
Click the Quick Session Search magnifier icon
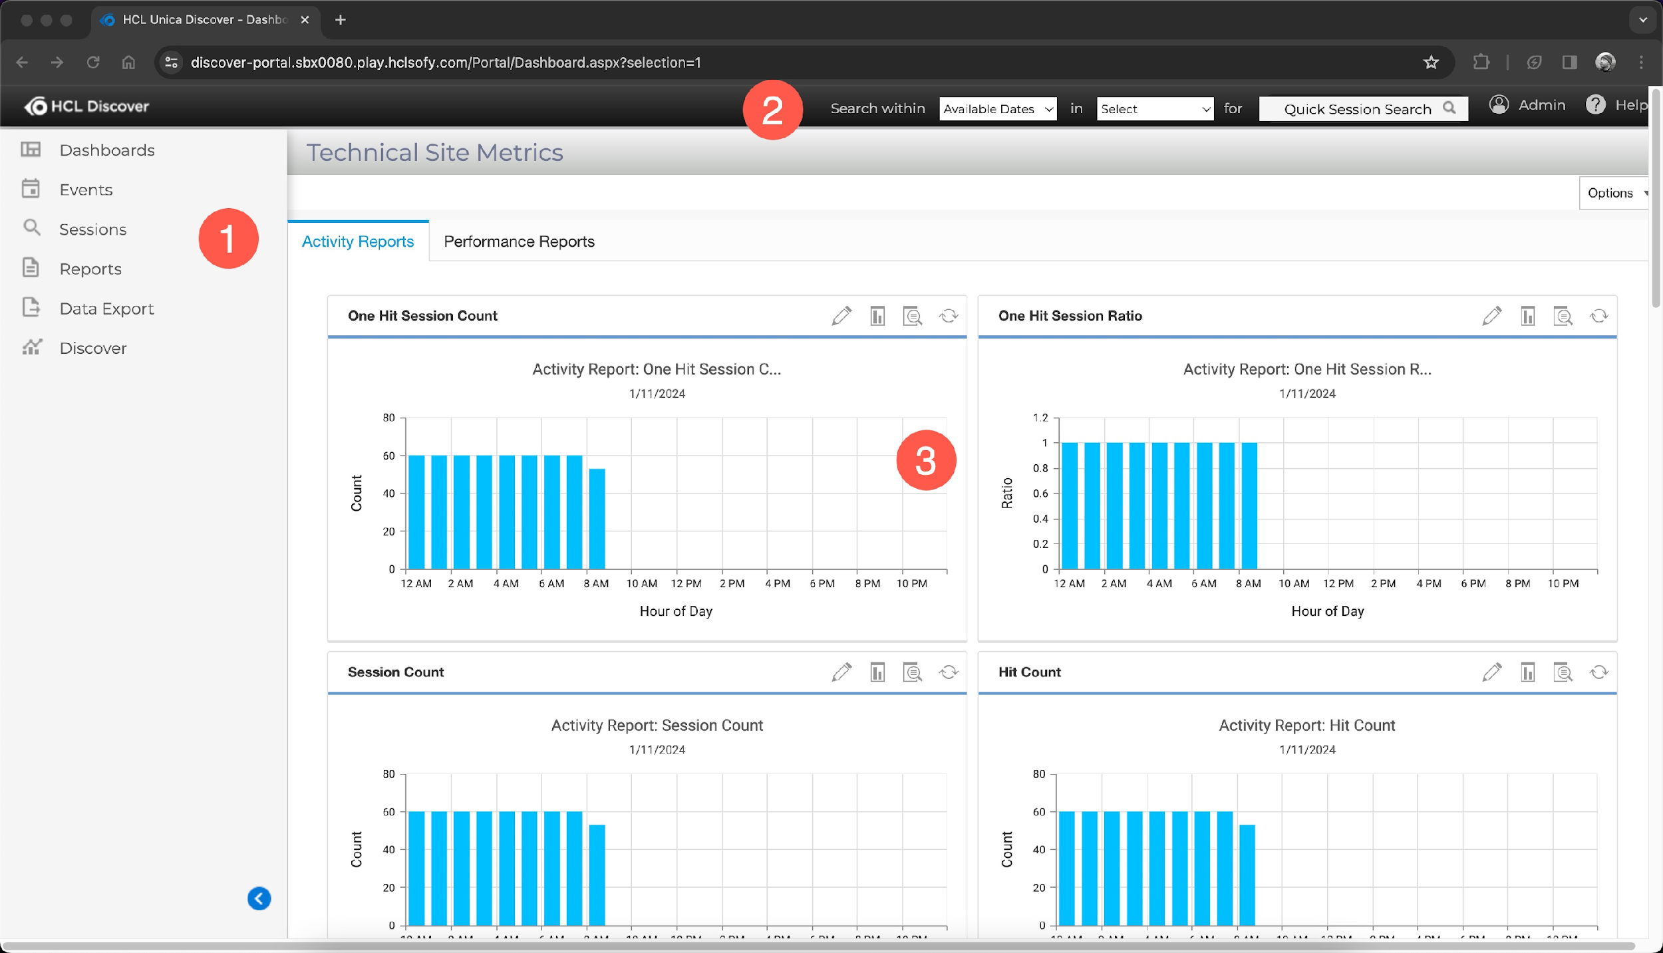pos(1449,108)
